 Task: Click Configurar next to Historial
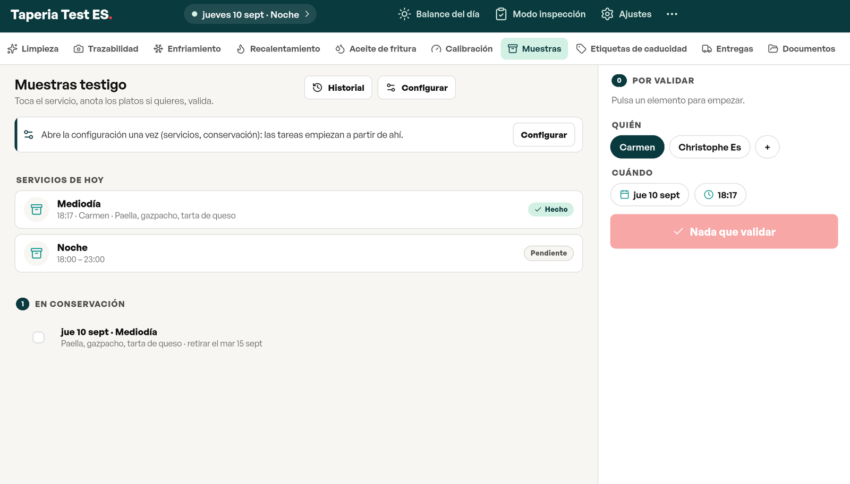[x=416, y=88]
